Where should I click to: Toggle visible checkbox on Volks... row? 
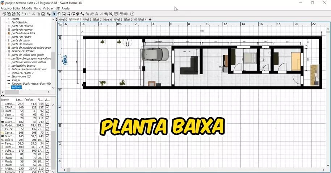[x=47, y=151]
